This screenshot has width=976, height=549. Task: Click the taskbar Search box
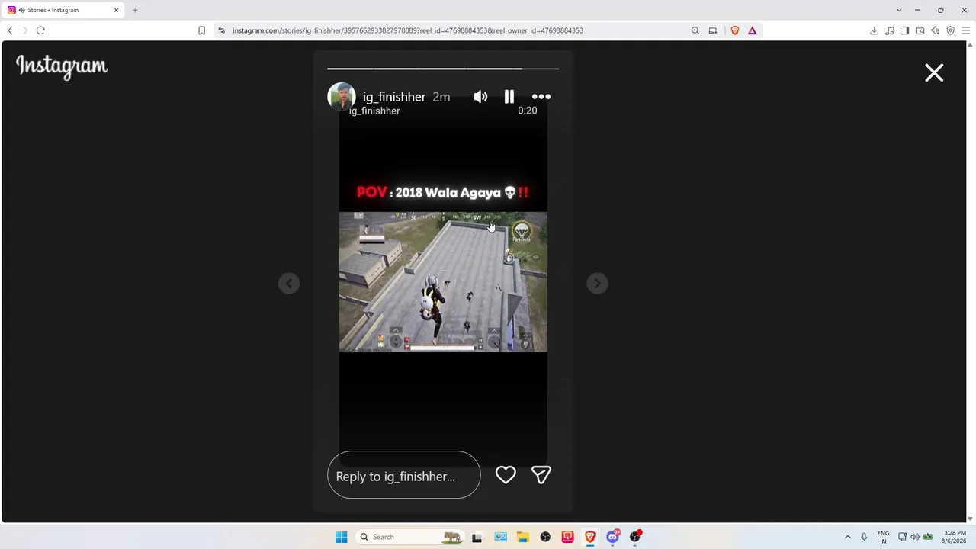click(410, 537)
